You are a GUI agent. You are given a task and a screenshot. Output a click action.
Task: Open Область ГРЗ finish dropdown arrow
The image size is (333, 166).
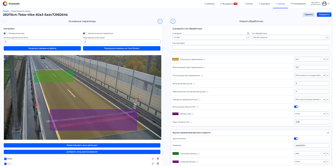tap(328, 114)
